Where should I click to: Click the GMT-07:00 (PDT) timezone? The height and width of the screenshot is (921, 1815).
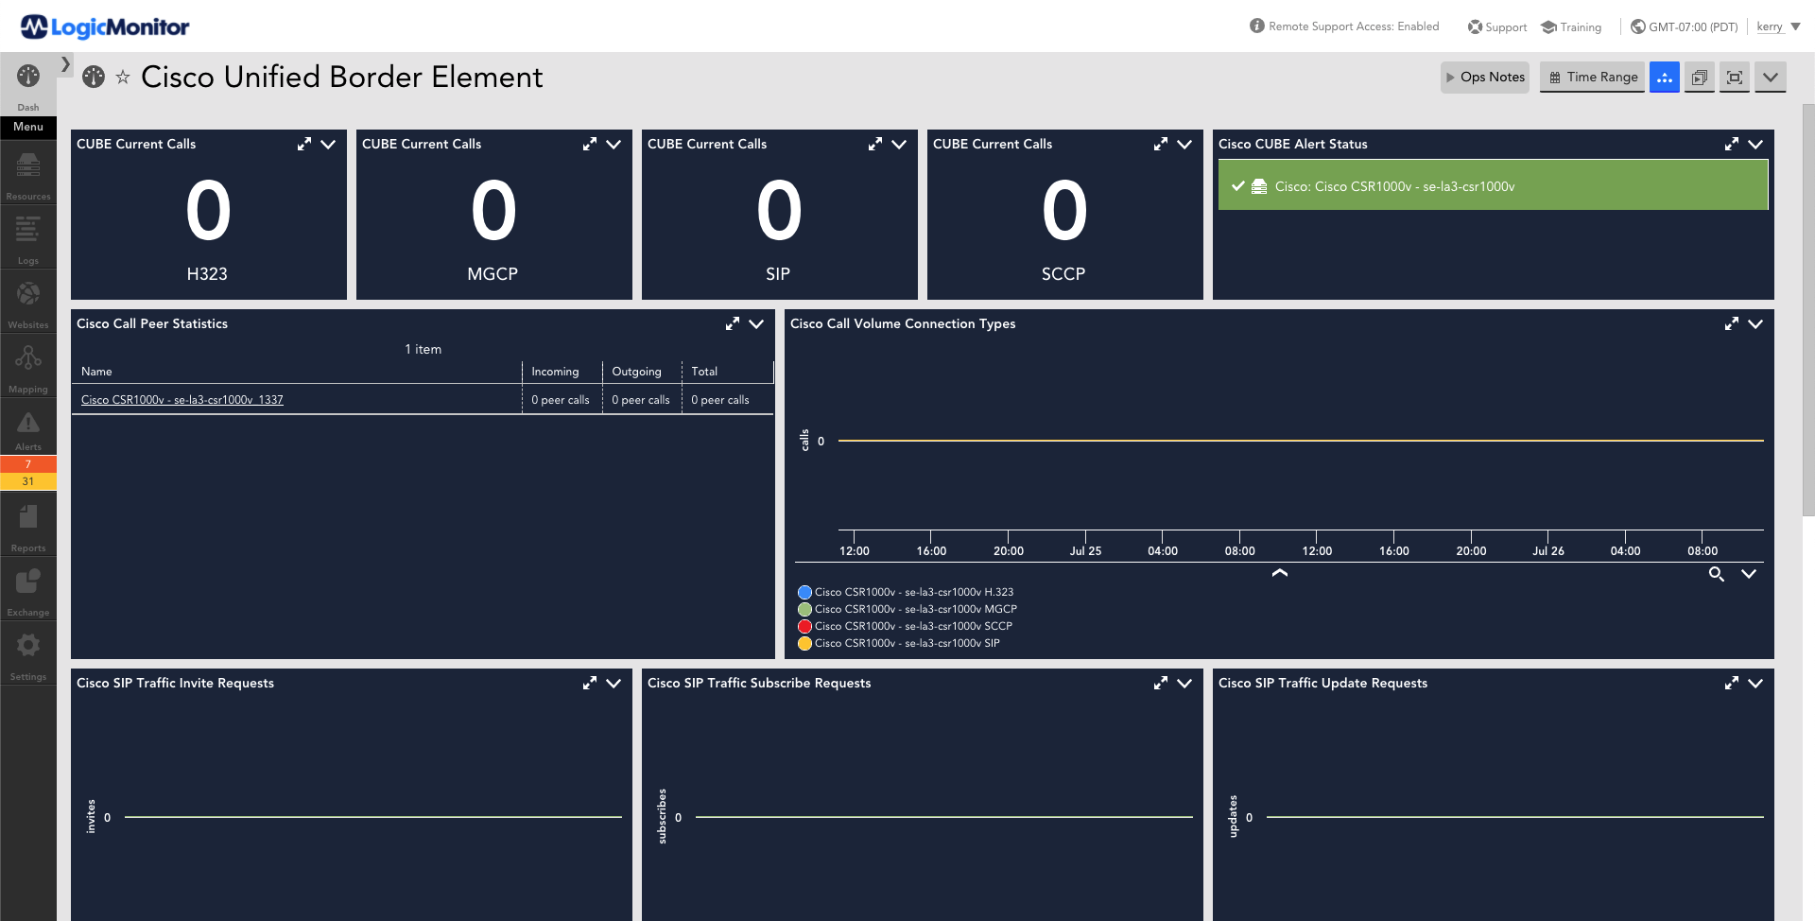pyautogui.click(x=1685, y=27)
